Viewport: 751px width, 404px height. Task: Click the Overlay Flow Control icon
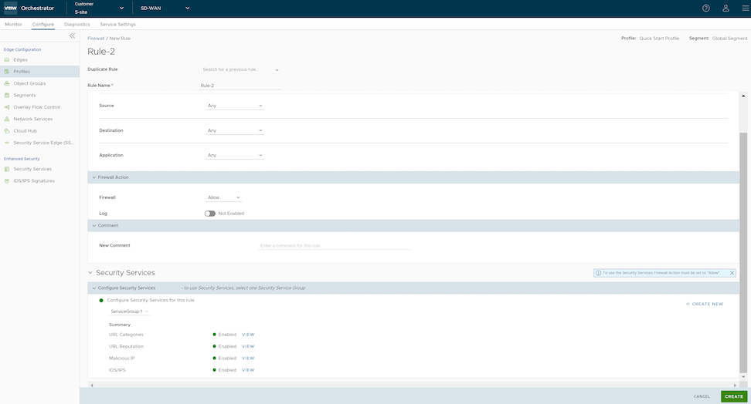pyautogui.click(x=7, y=107)
